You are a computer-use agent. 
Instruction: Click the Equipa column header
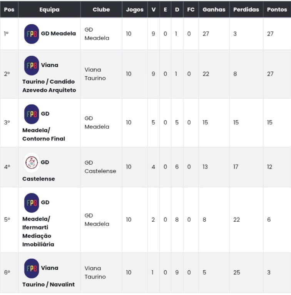pyautogui.click(x=49, y=10)
